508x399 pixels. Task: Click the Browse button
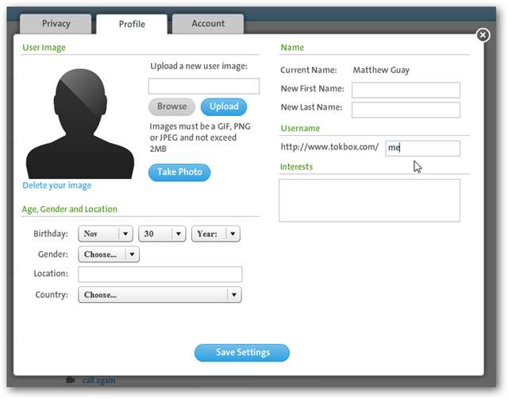171,107
